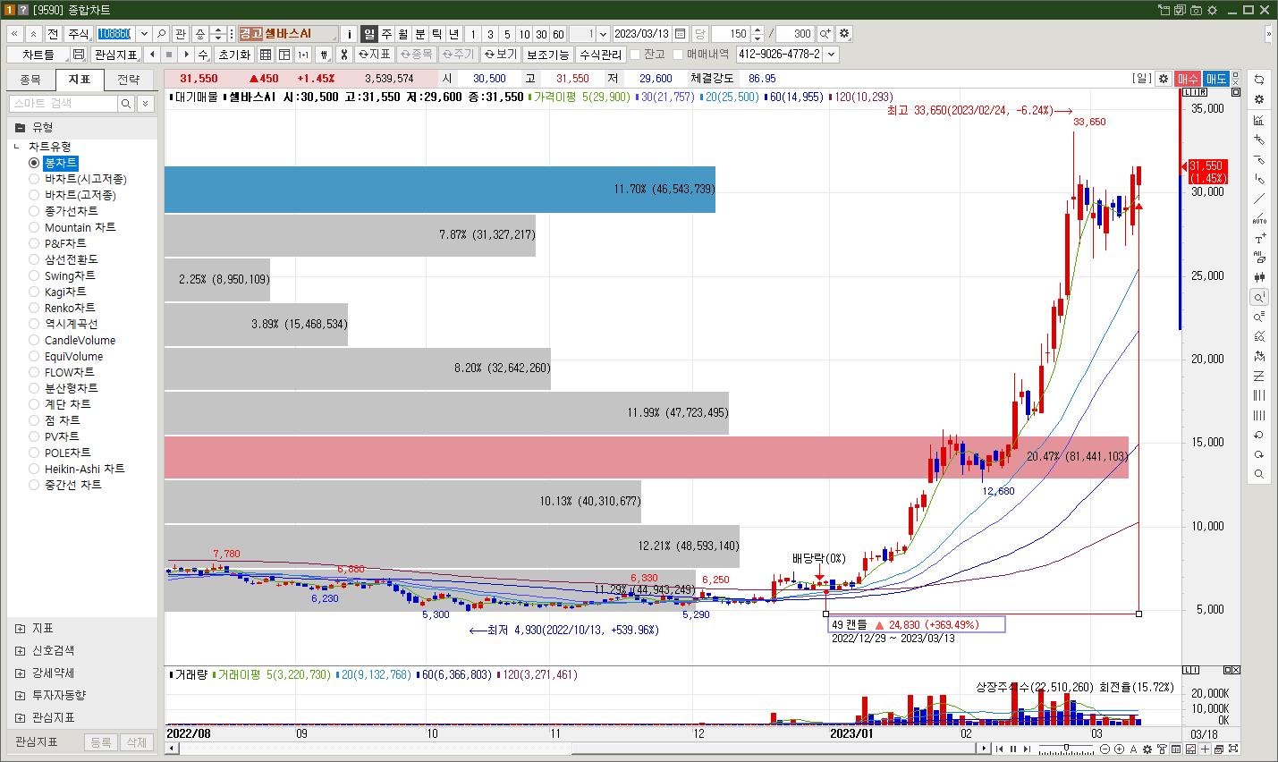Increase the 150 candle count stepper

[x=757, y=30]
